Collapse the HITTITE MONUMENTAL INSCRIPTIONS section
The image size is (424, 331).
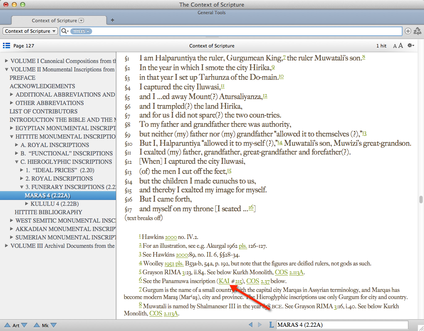coord(12,137)
